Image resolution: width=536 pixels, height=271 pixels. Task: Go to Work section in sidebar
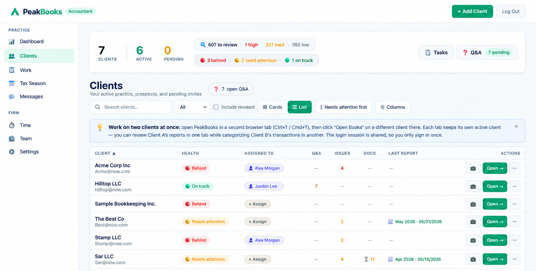39,70
